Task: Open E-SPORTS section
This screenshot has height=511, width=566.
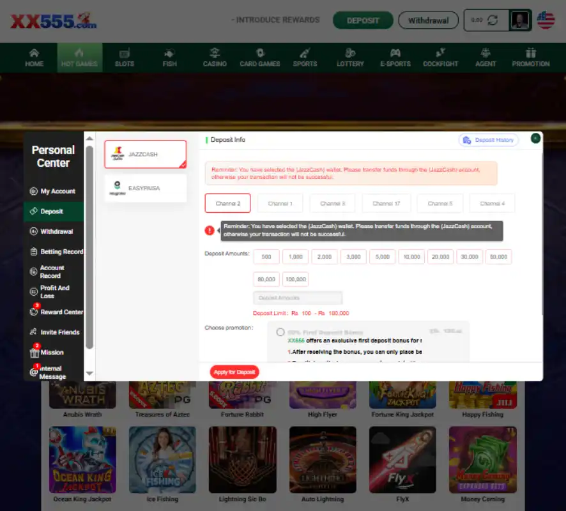Action: tap(395, 57)
